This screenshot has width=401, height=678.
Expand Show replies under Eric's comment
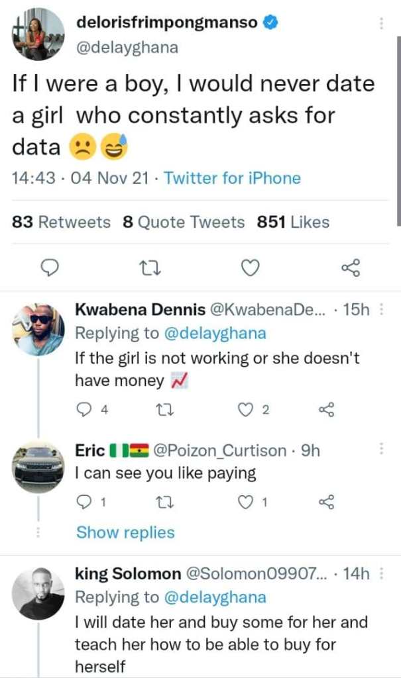[x=125, y=532]
